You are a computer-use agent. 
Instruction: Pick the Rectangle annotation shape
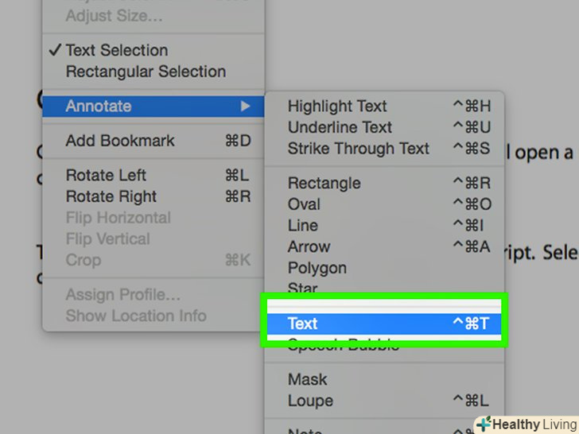324,184
